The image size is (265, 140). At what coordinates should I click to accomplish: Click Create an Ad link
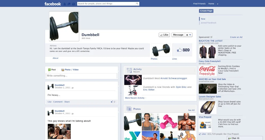coord(236,37)
